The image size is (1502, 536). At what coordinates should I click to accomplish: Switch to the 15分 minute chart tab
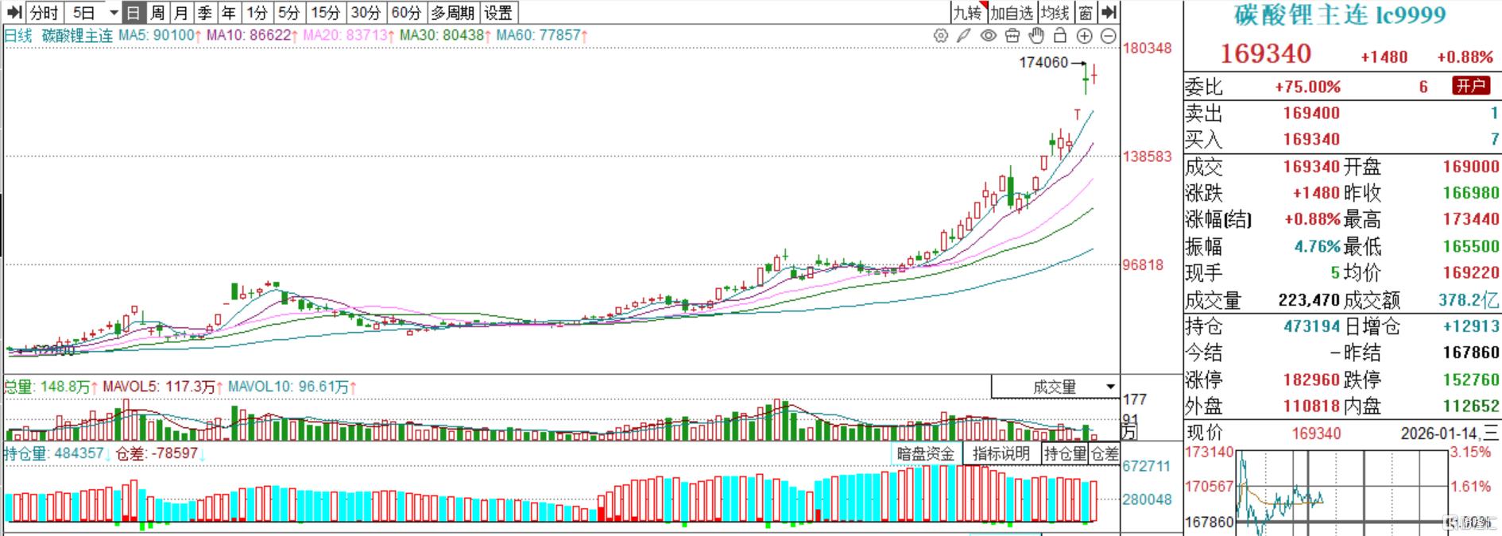point(325,13)
